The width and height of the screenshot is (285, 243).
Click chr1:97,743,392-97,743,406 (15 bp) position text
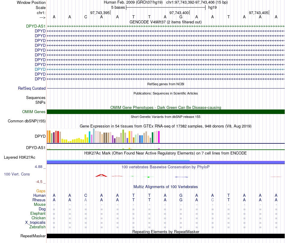(197, 2)
